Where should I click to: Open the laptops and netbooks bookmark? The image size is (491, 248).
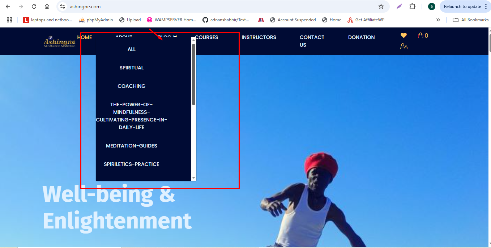(48, 20)
